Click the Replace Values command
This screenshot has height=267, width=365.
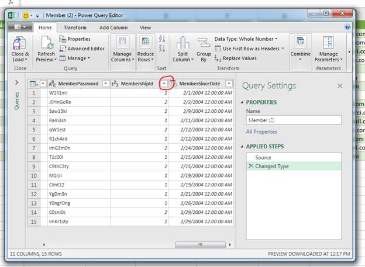tap(235, 58)
